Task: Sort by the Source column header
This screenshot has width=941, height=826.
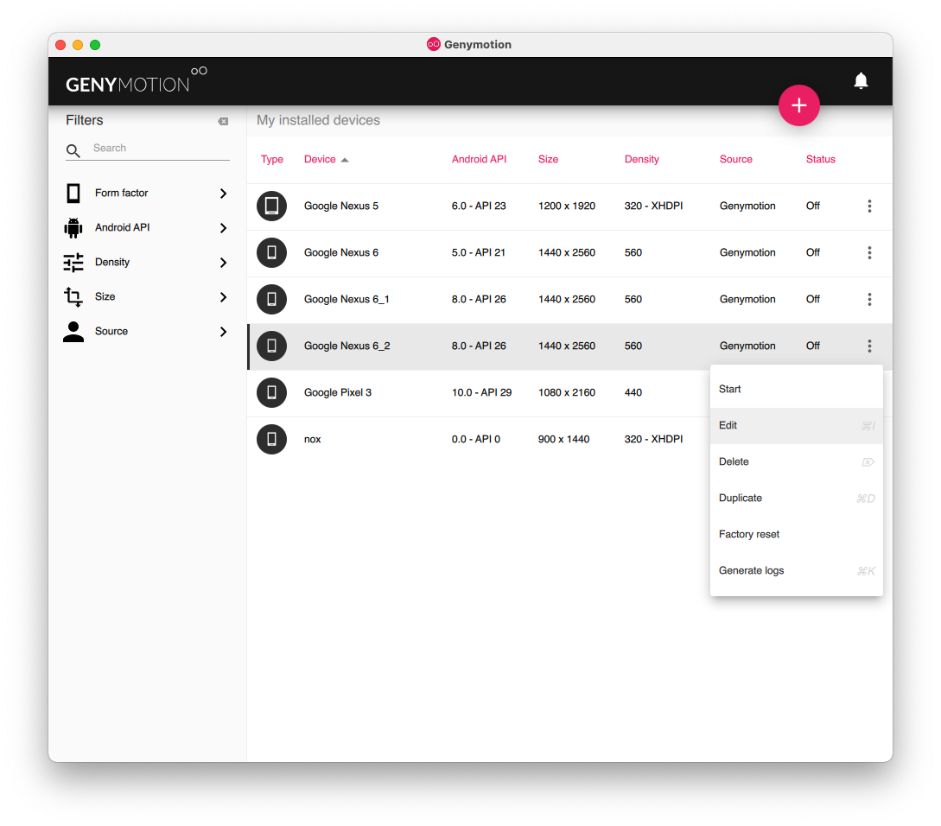Action: click(735, 159)
